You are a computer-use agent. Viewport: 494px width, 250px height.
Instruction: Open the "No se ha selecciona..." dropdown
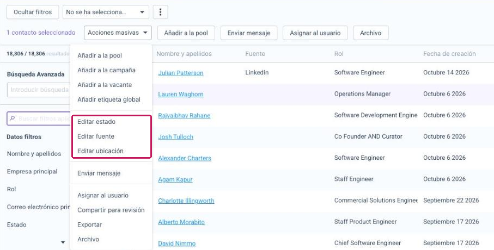coord(105,12)
